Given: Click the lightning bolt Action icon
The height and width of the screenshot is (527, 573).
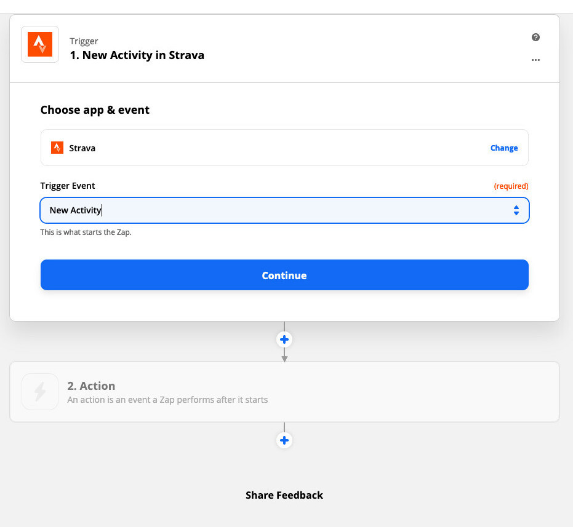Looking at the screenshot, I should [40, 392].
